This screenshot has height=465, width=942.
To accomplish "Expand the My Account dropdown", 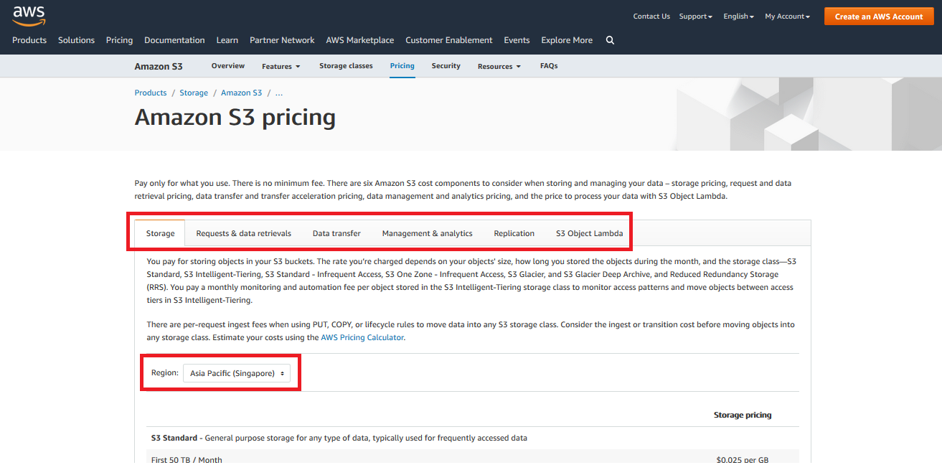I will click(787, 17).
